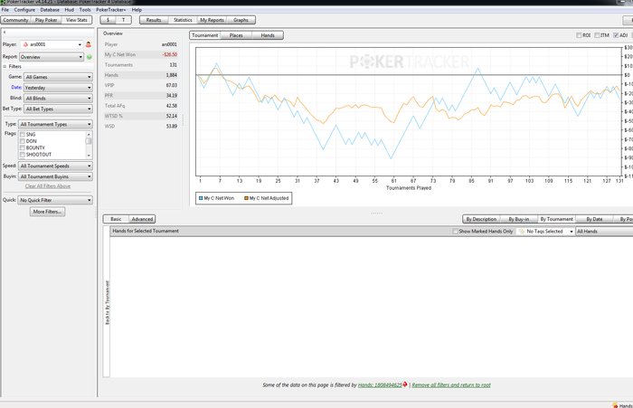
Task: Select the Tournament graph tab
Action: tap(205, 35)
